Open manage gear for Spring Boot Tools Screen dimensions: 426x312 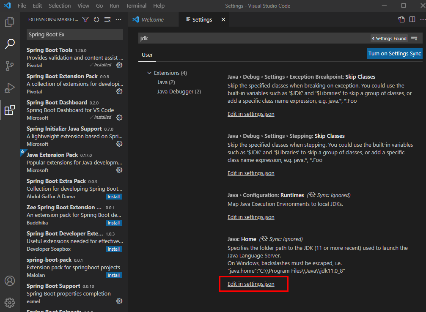(x=119, y=65)
